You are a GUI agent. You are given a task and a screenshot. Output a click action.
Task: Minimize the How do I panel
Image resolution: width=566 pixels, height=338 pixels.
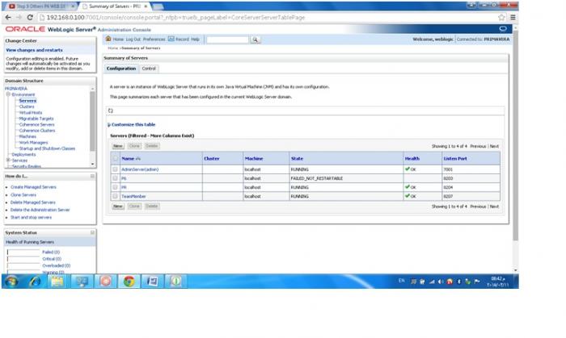pos(92,176)
